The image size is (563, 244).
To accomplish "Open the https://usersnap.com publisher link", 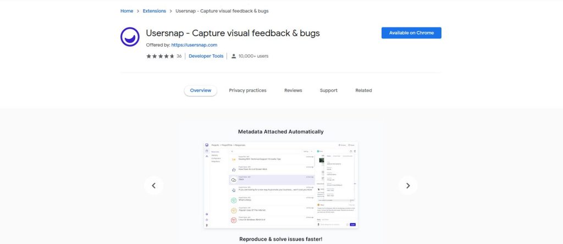I will point(194,45).
